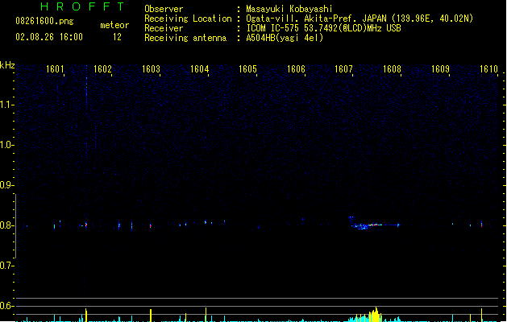Click the 0.6 kHz axis label

click(6, 306)
